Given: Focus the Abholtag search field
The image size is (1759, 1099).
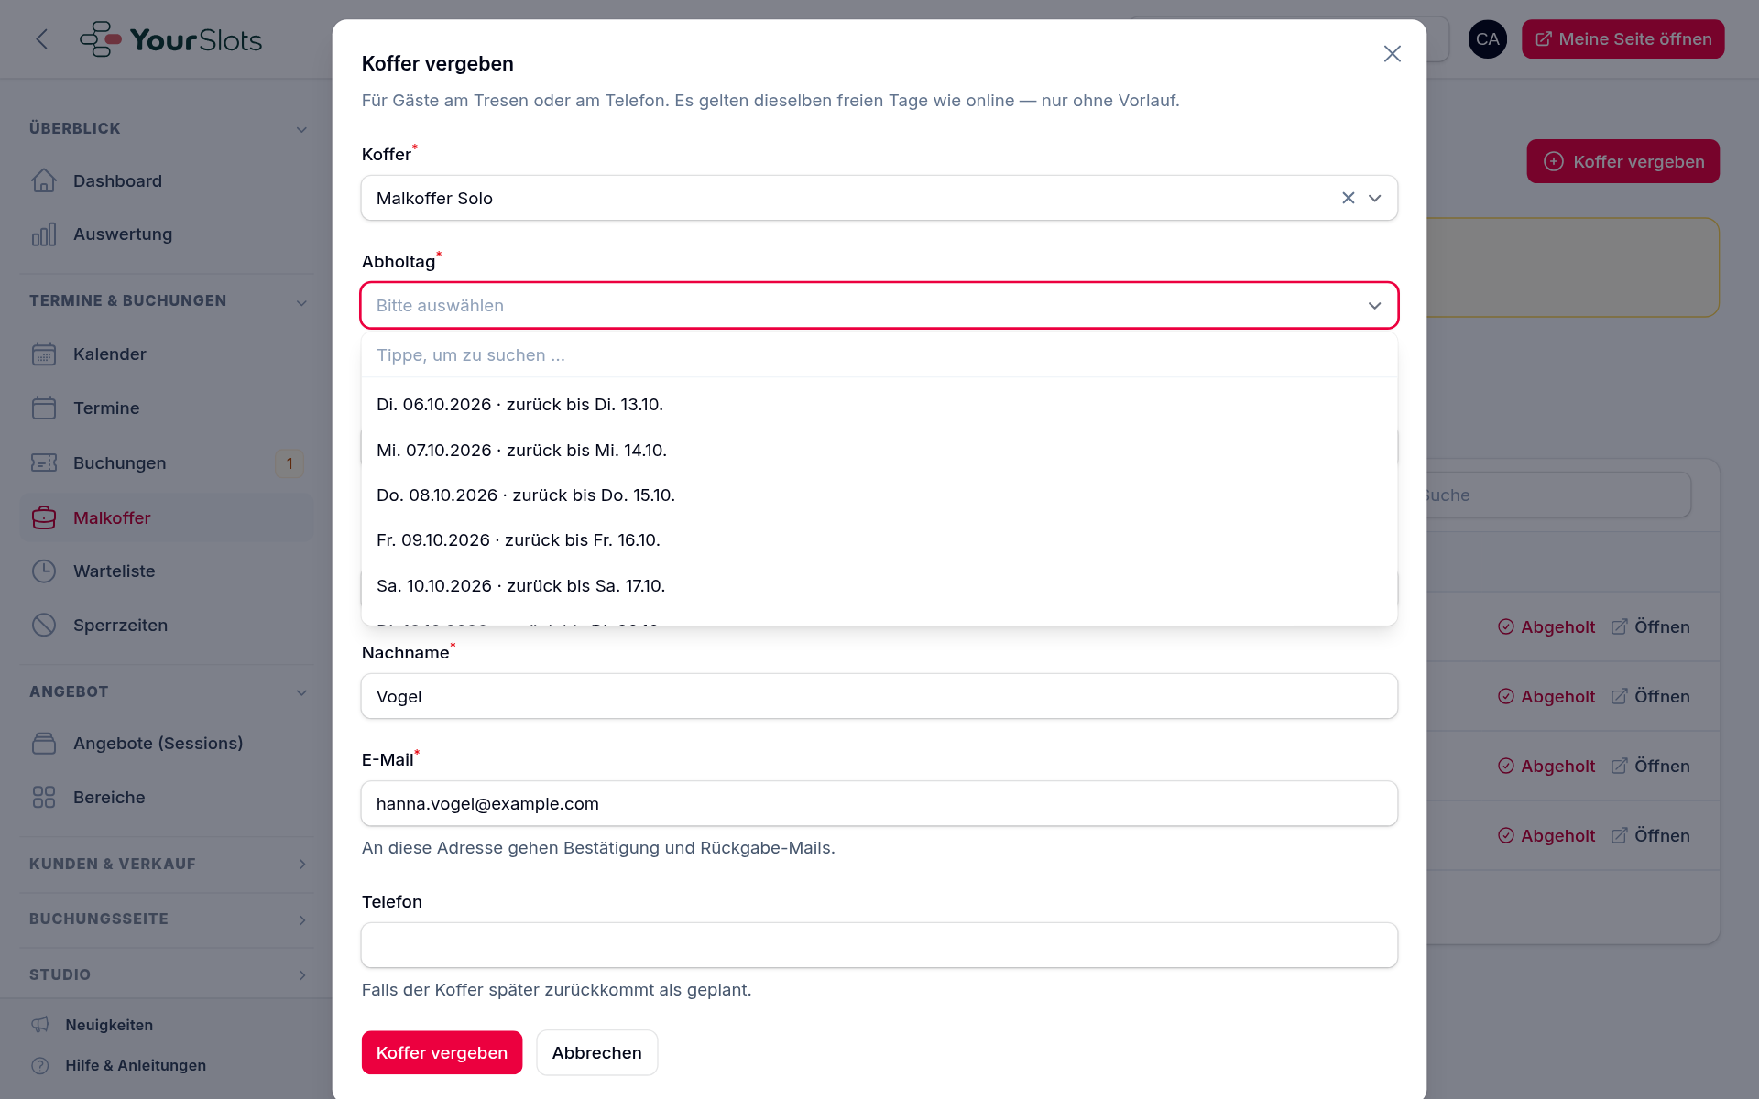Looking at the screenshot, I should [879, 355].
